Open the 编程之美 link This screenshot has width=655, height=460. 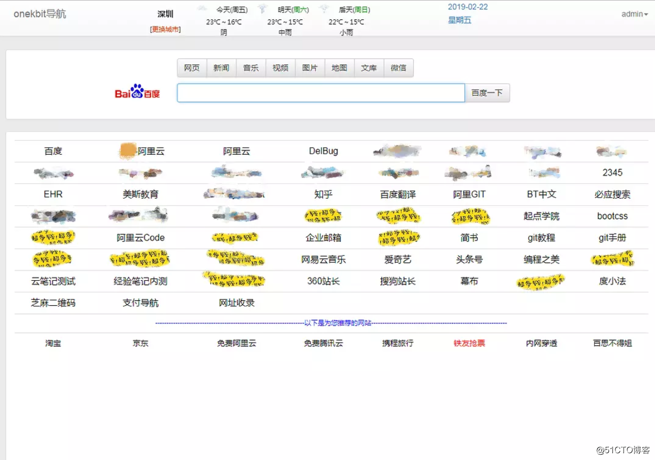(x=541, y=259)
